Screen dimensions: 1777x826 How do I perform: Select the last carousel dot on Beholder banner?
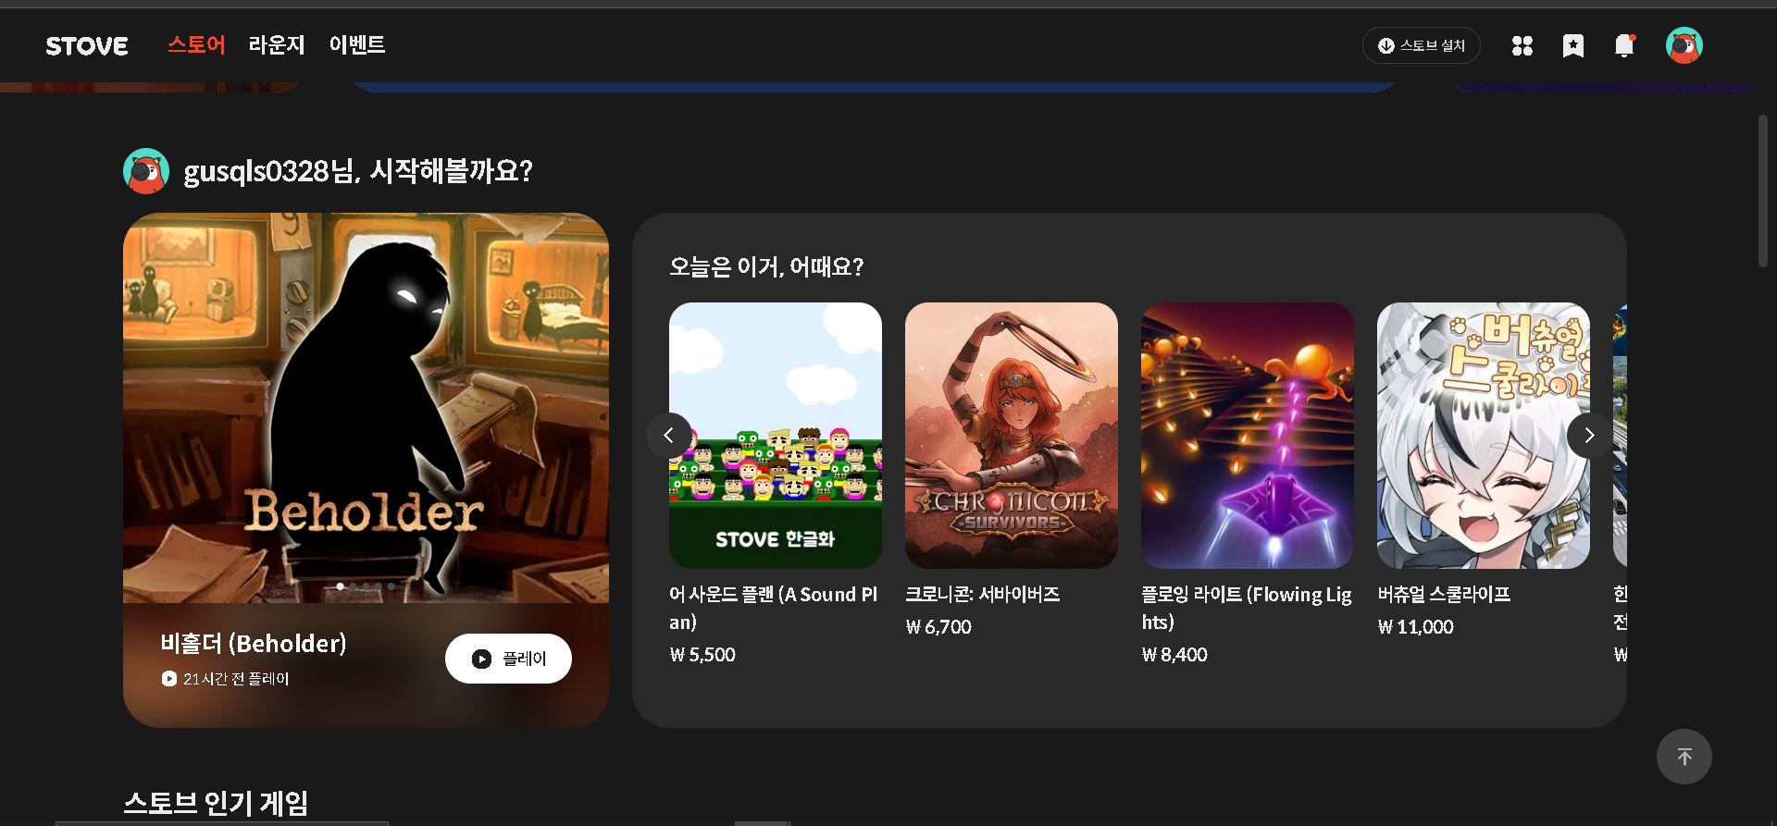pos(391,586)
